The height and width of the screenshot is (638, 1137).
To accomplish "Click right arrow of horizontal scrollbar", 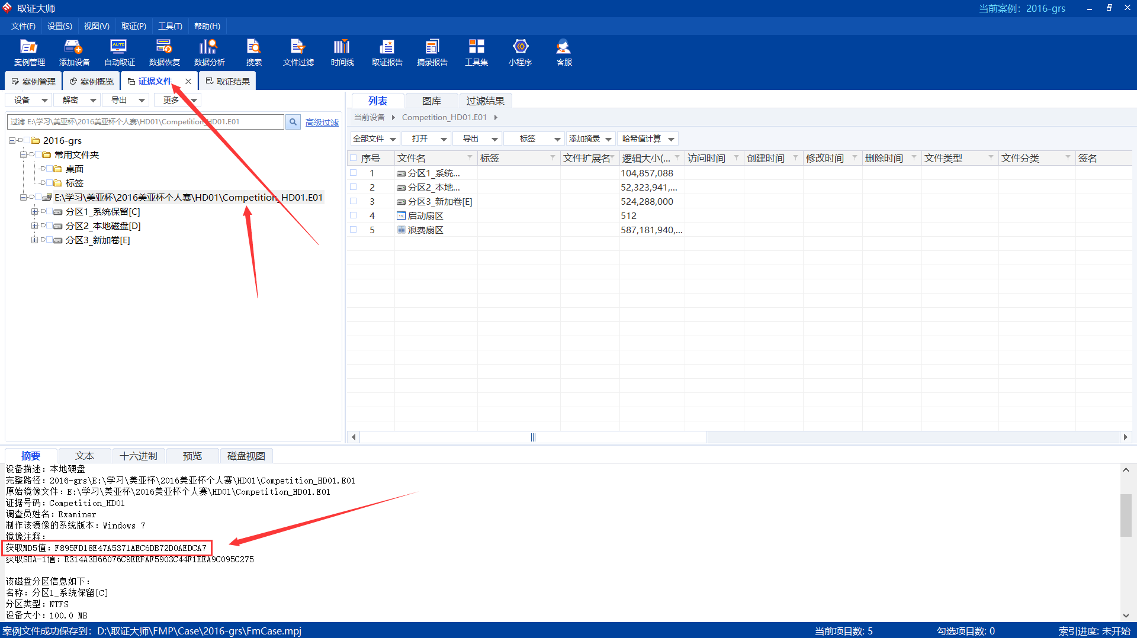I will click(x=1126, y=437).
